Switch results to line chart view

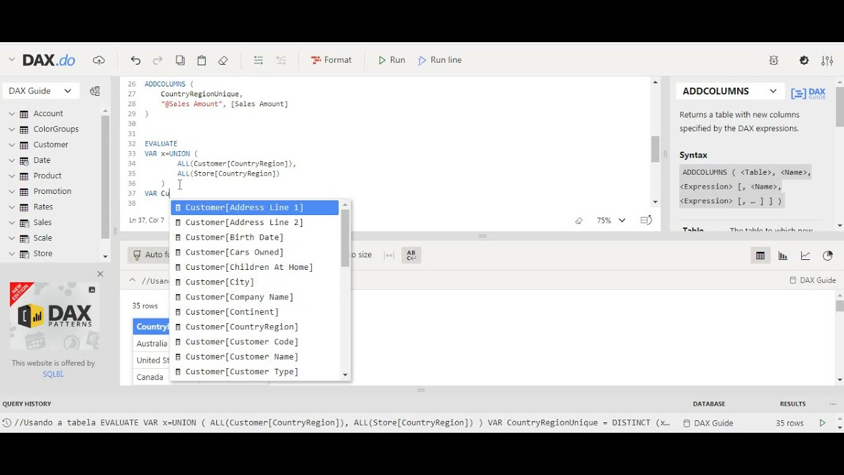[805, 256]
